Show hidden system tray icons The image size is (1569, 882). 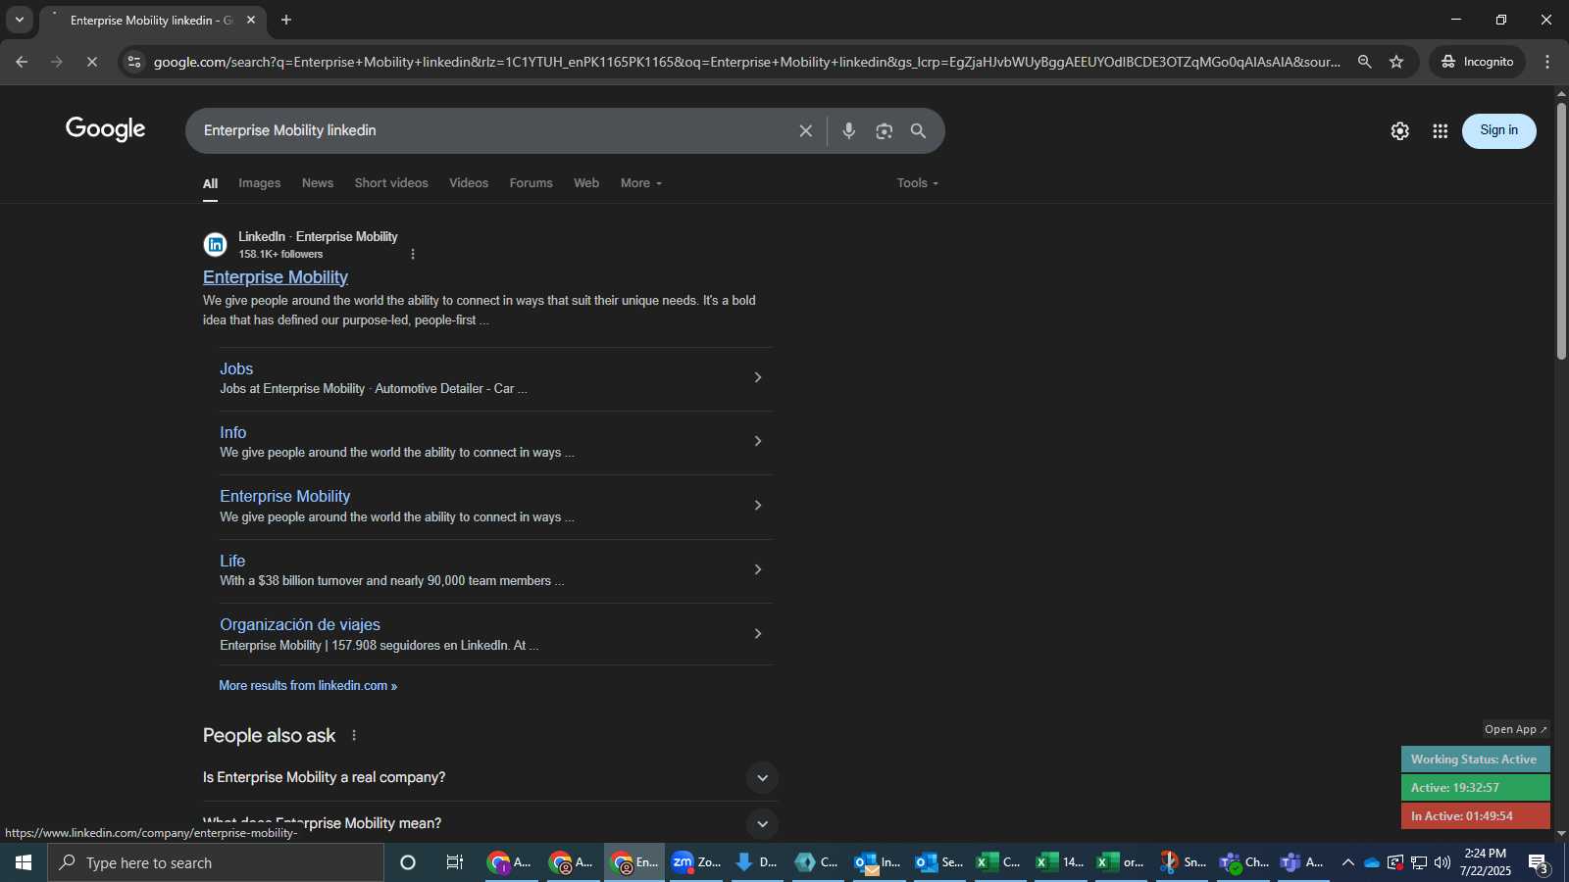tap(1347, 862)
